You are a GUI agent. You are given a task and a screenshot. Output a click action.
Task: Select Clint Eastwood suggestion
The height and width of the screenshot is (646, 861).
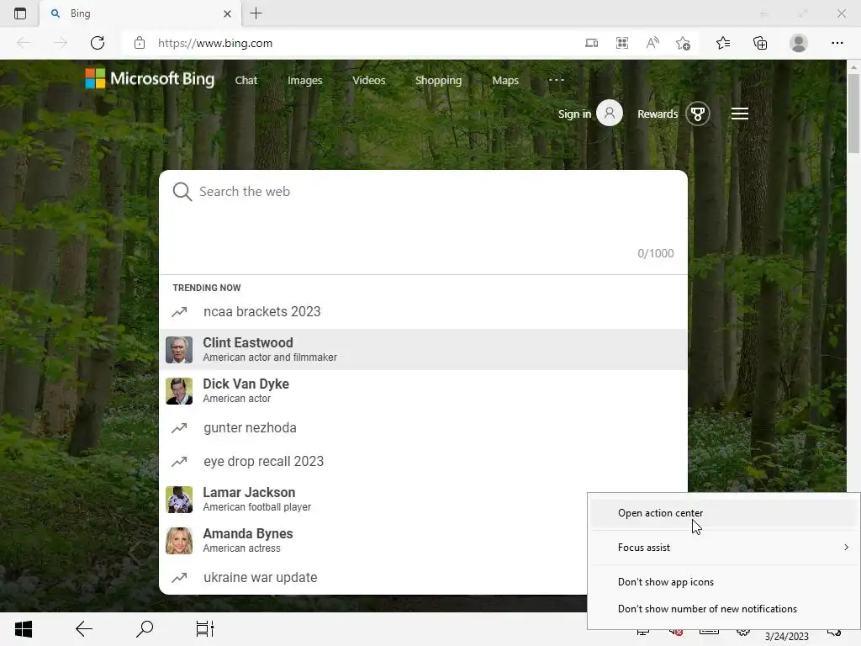tap(423, 349)
